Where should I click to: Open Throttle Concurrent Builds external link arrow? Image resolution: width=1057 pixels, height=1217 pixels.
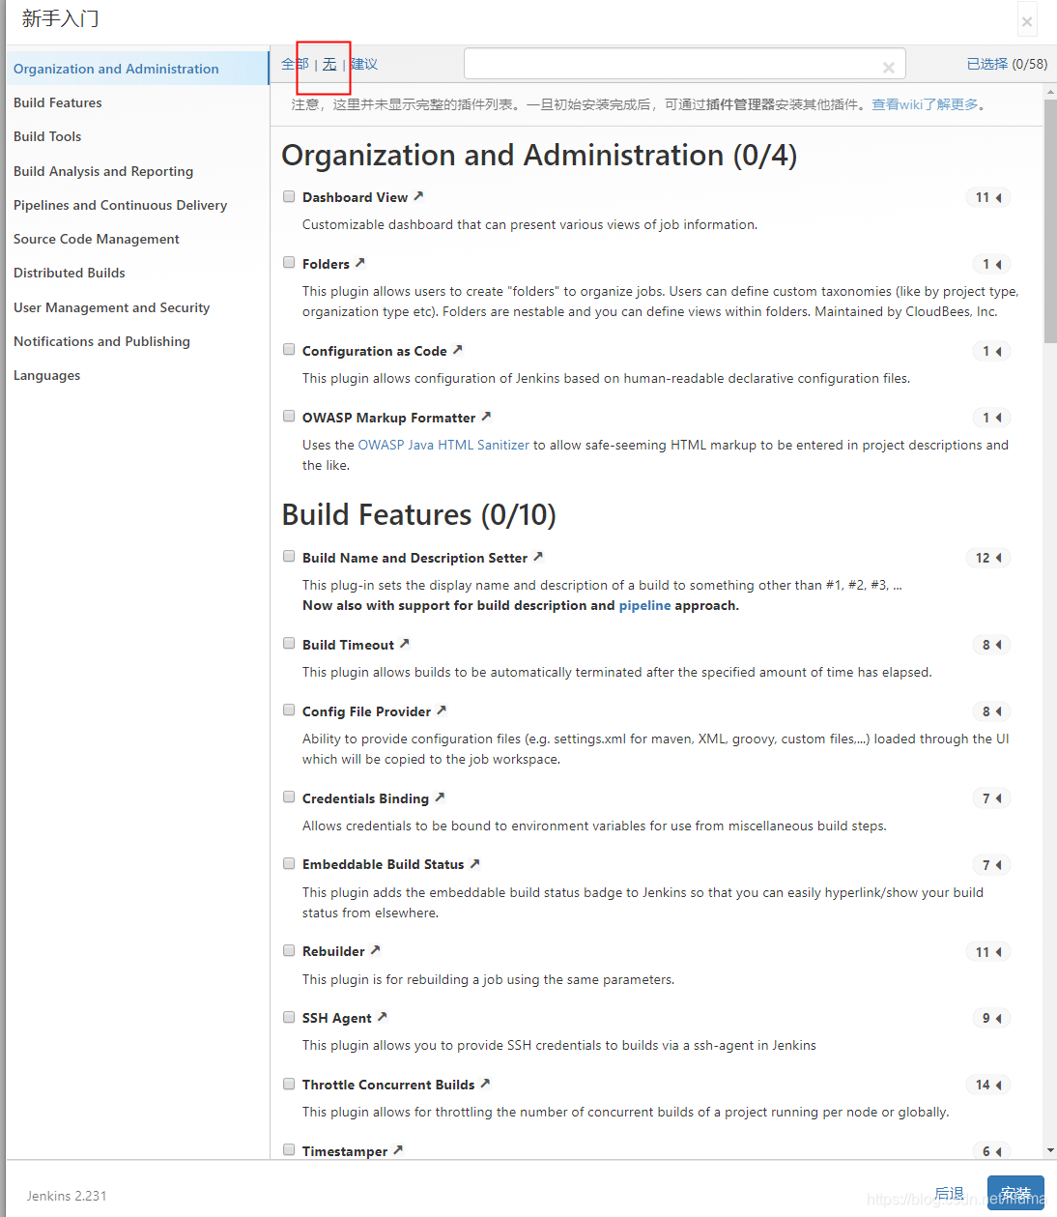pos(485,1084)
